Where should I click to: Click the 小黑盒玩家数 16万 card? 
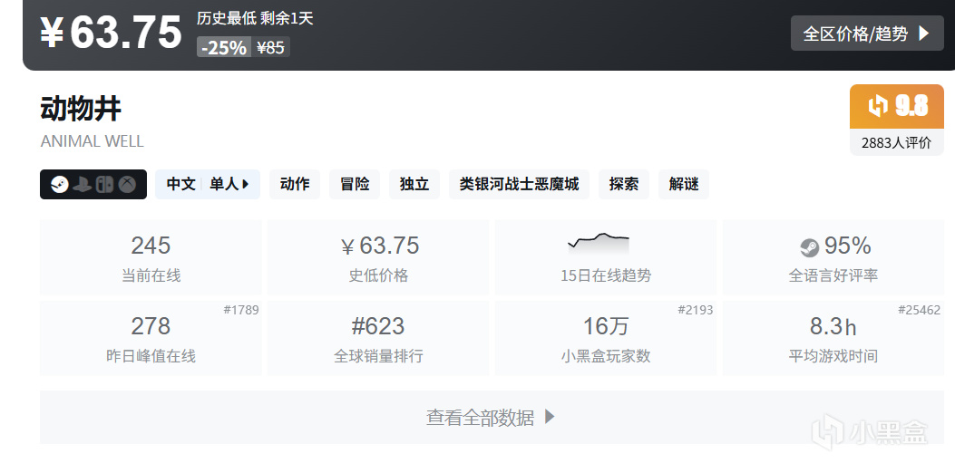pos(606,338)
